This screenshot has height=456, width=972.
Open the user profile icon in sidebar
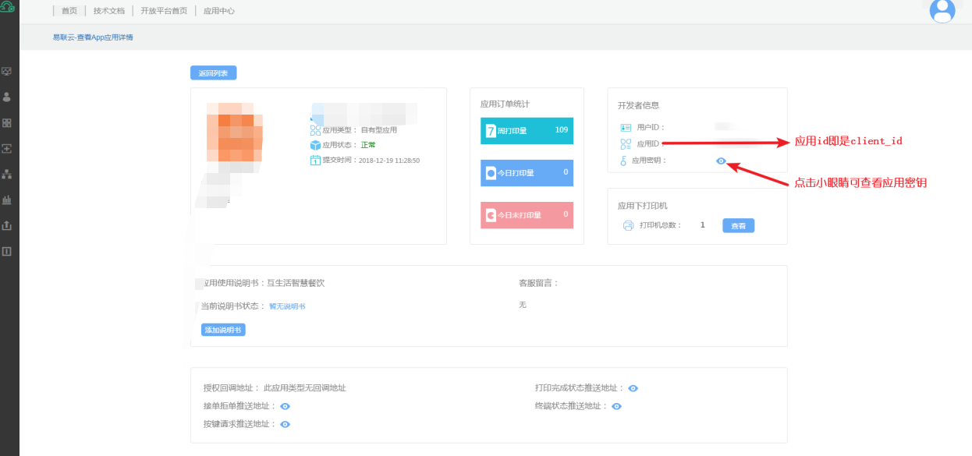(7, 97)
